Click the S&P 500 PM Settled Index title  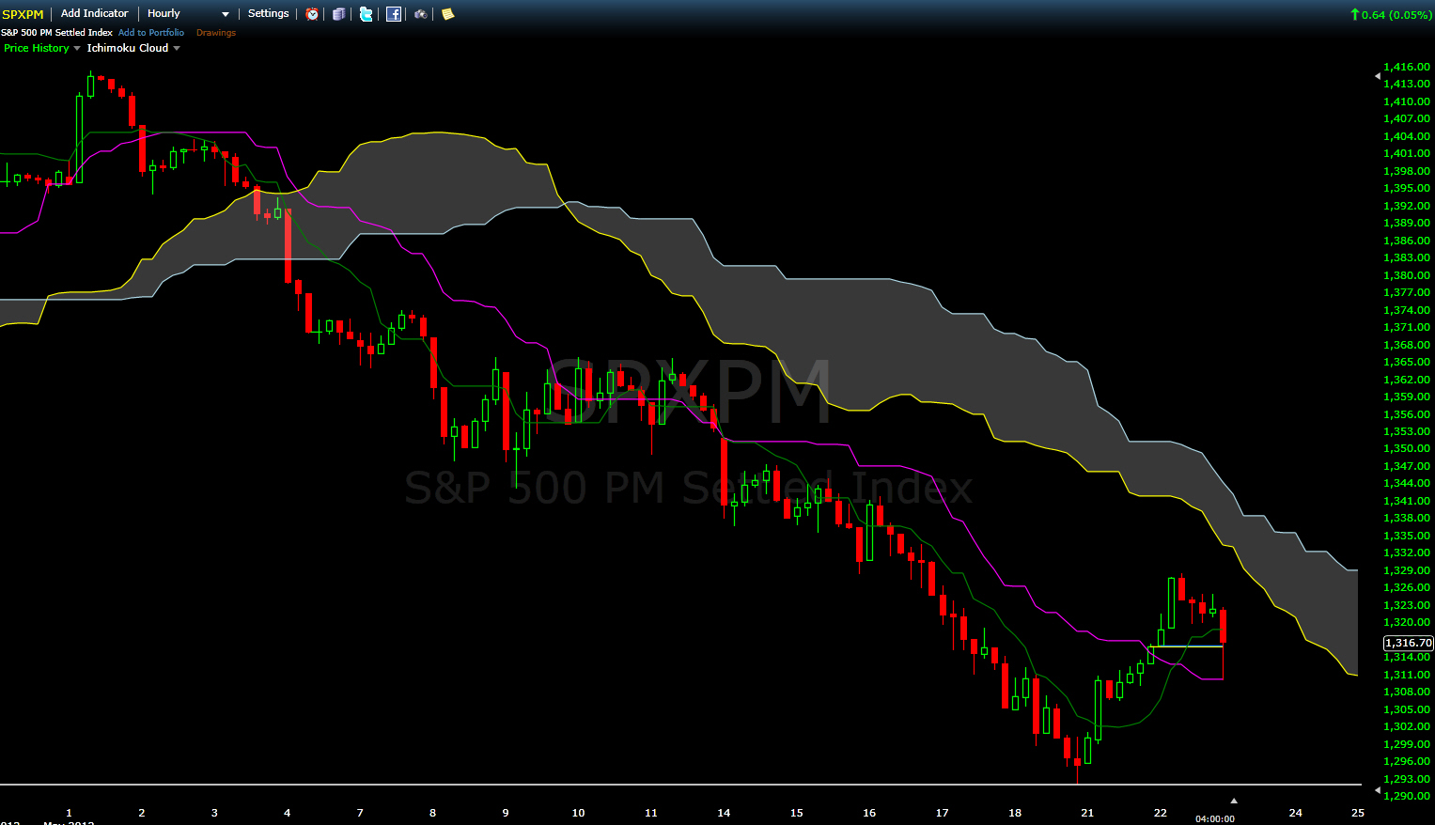[x=56, y=33]
